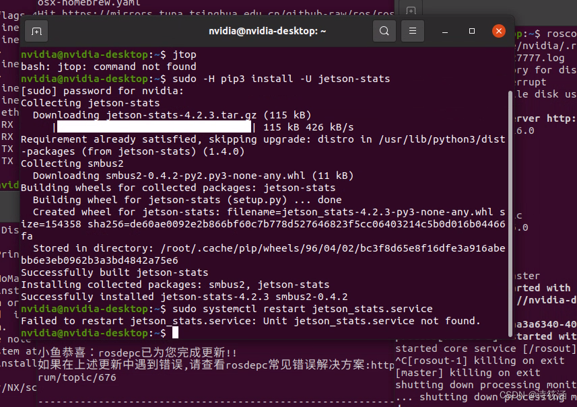Click the active prompt cursor at bottom
The width and height of the screenshot is (577, 407).
pos(175,333)
